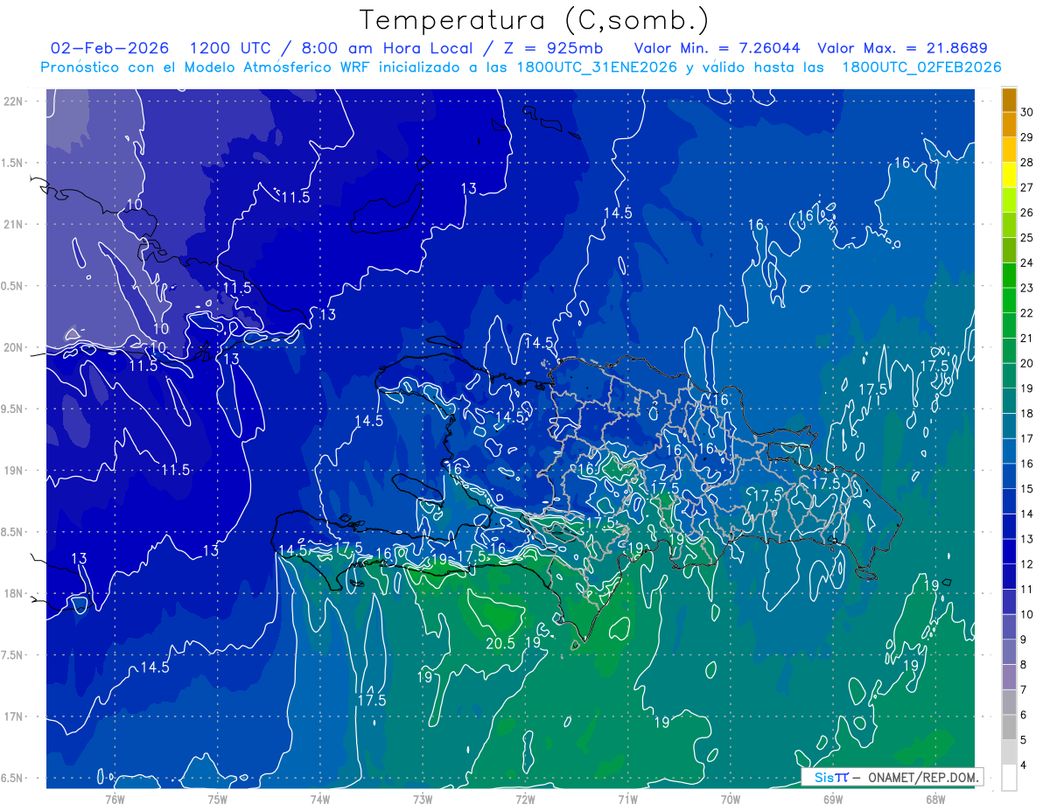Click the "1200 UTC" time text

pos(232,48)
